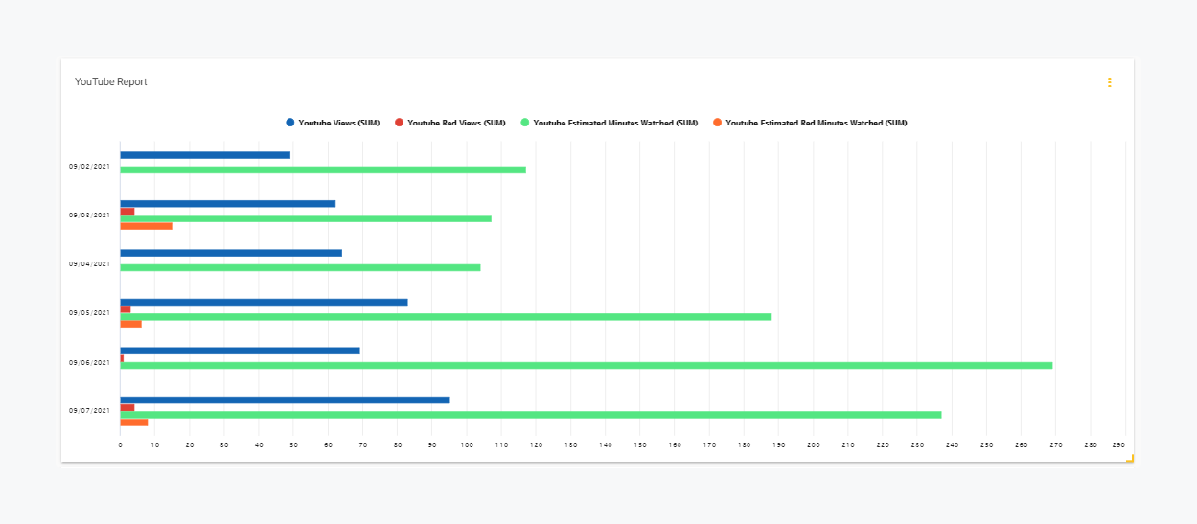Click the orange bar for 09/05/2021
The image size is (1197, 524).
tap(130, 324)
